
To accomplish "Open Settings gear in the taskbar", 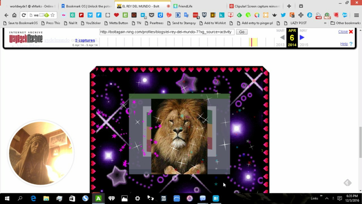I will click(x=138, y=199).
